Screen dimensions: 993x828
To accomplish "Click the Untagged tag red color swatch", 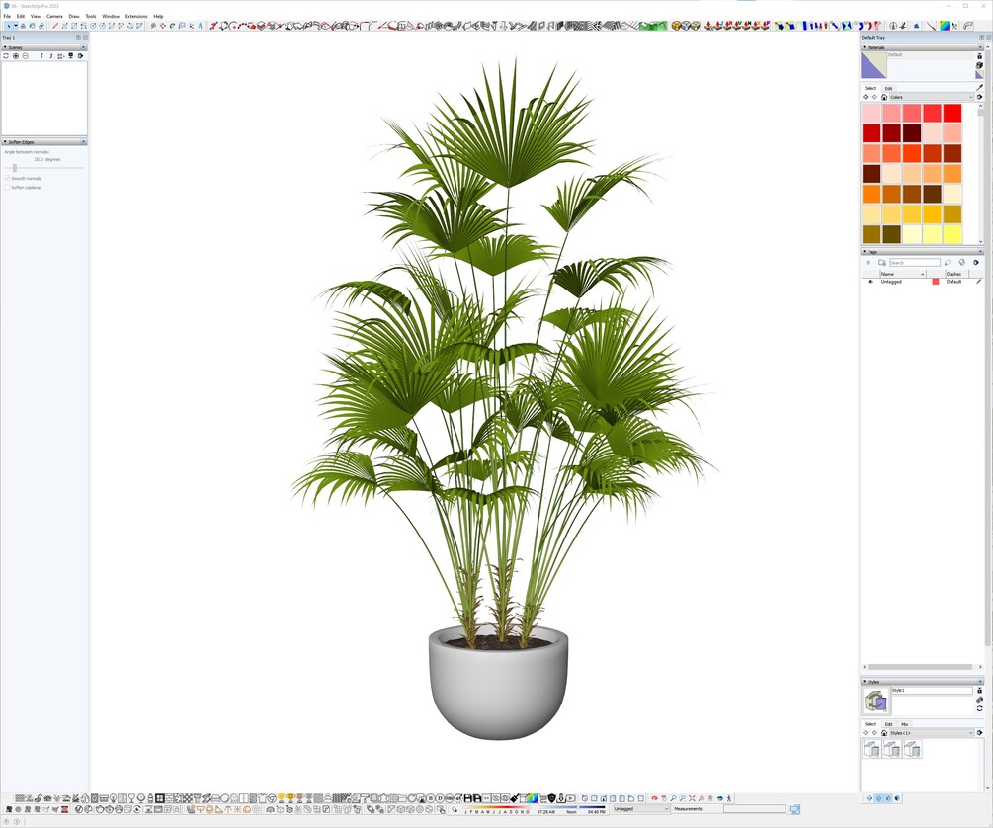I will pyautogui.click(x=936, y=282).
